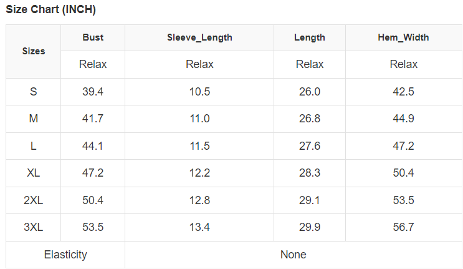
Task: Click the Sleeve_Length column header
Action: 199,37
